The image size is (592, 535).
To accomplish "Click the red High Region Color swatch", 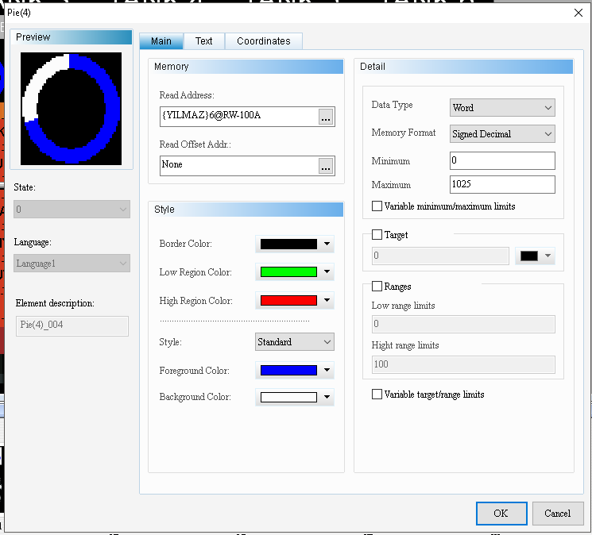I will 288,301.
